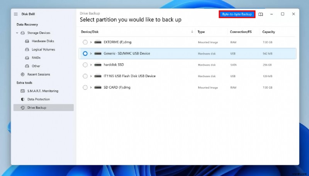Click the Data Recovery section heading
Screen dimensions: 309x176
27,24
